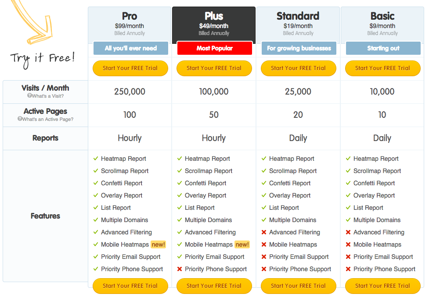The image size is (429, 297).
Task: Click the red X beside Standard Advanced Filtering
Action: pyautogui.click(x=263, y=232)
